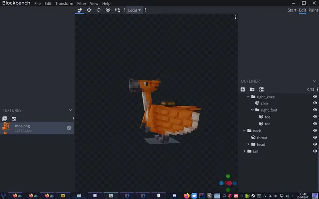Viewport: 319px width, 199px height.
Task: Open the Transform menu
Action: pyautogui.click(x=64, y=4)
